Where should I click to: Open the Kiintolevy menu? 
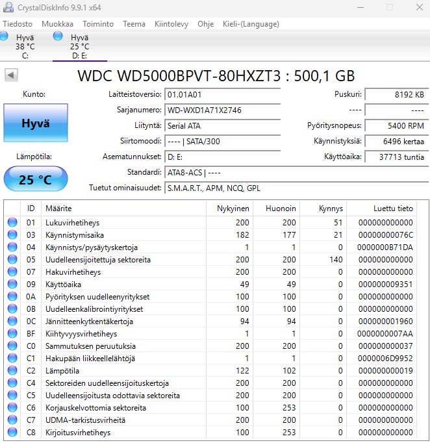click(171, 24)
